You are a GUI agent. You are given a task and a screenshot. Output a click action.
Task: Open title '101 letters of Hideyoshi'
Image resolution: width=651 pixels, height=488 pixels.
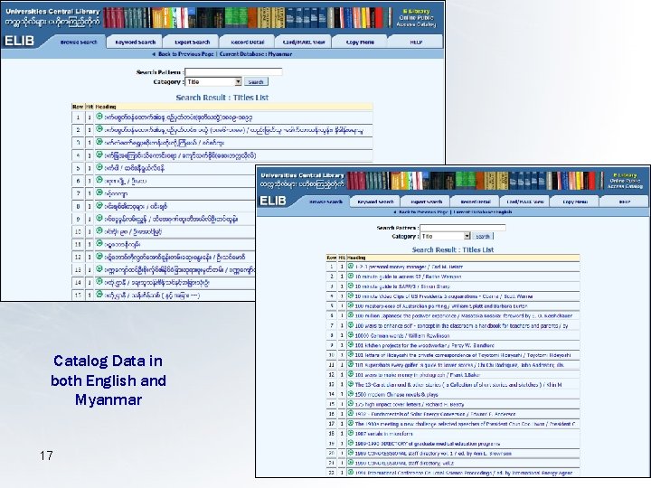click(463, 355)
